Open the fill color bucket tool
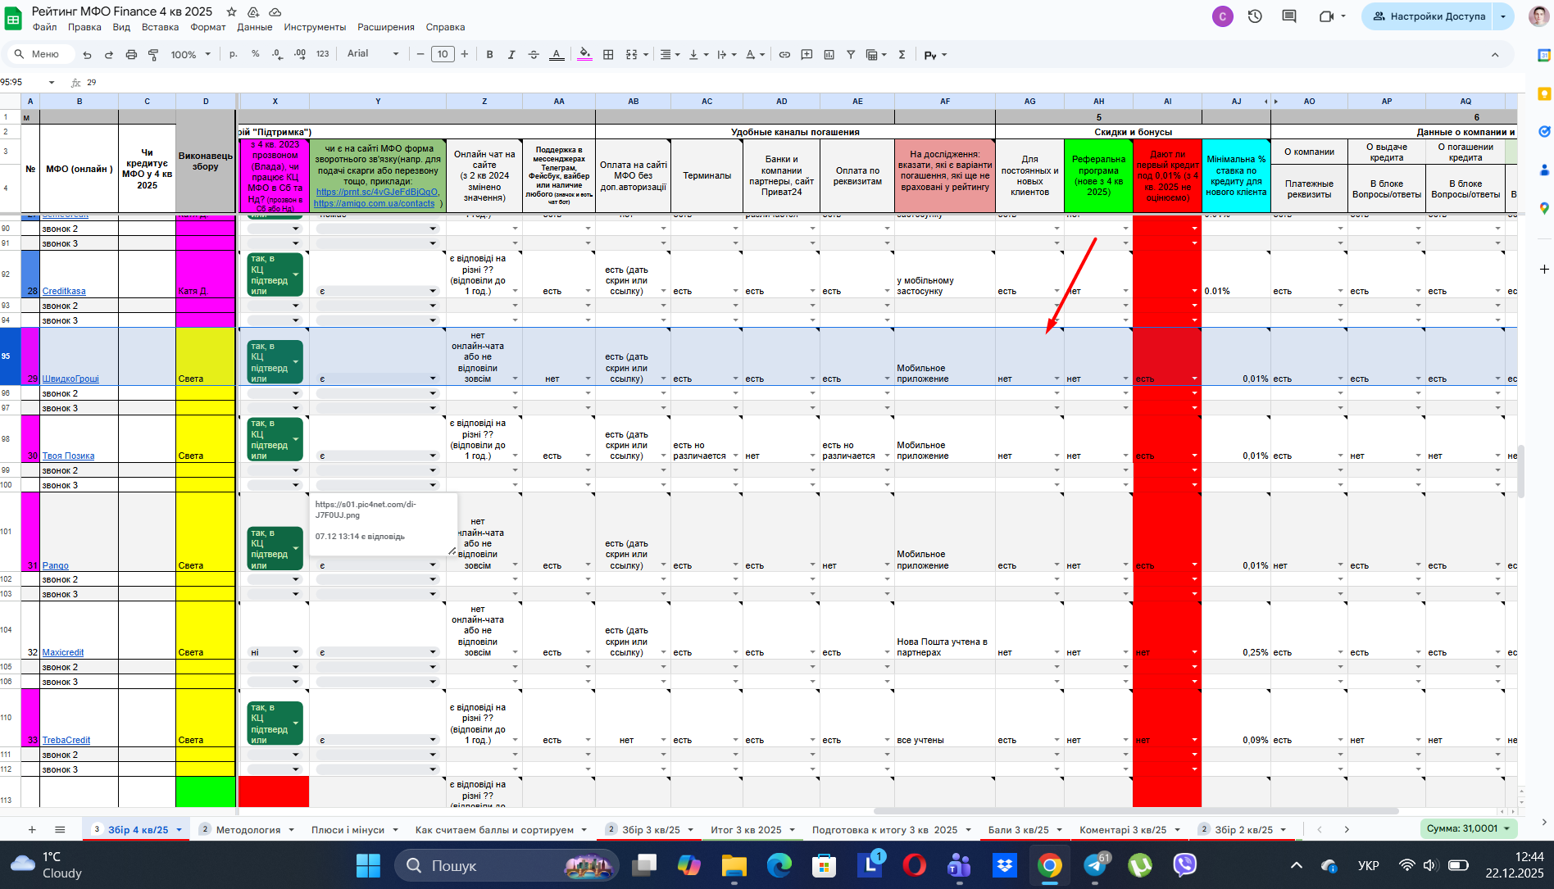Image resolution: width=1554 pixels, height=889 pixels. point(584,55)
